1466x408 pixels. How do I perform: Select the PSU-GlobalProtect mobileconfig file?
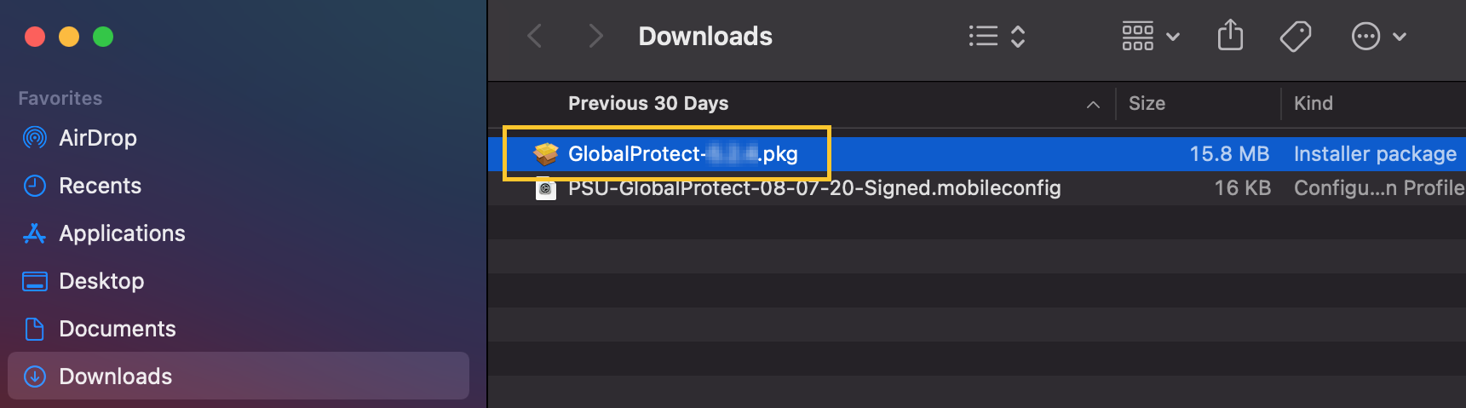[x=813, y=188]
